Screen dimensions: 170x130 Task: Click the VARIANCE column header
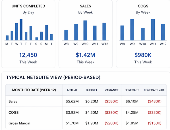pyautogui.click(x=111, y=90)
